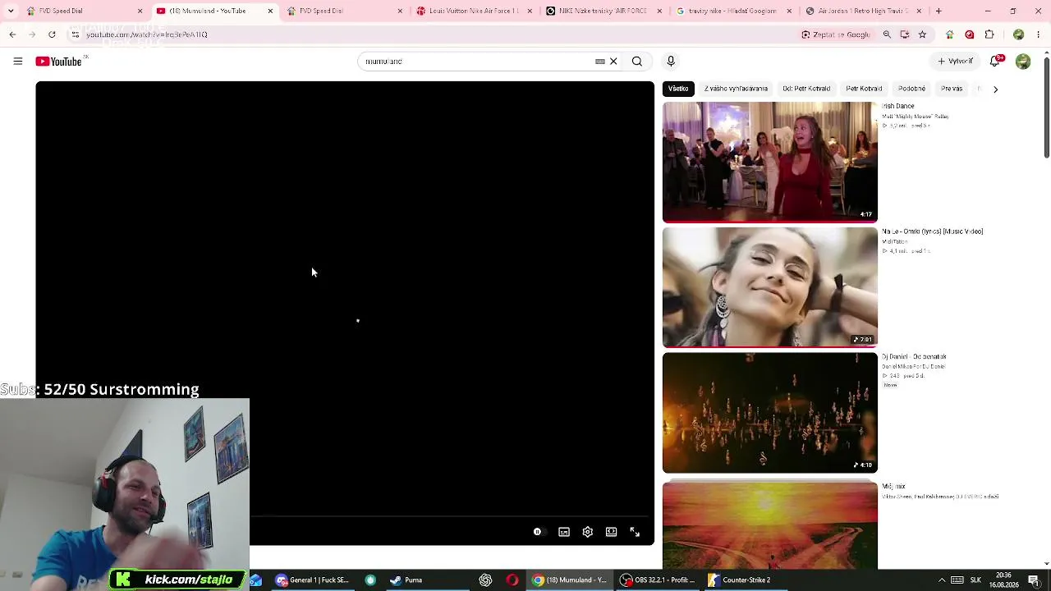Open the 'Irish Dance' video title
Image resolution: width=1051 pixels, height=591 pixels.
(x=898, y=106)
